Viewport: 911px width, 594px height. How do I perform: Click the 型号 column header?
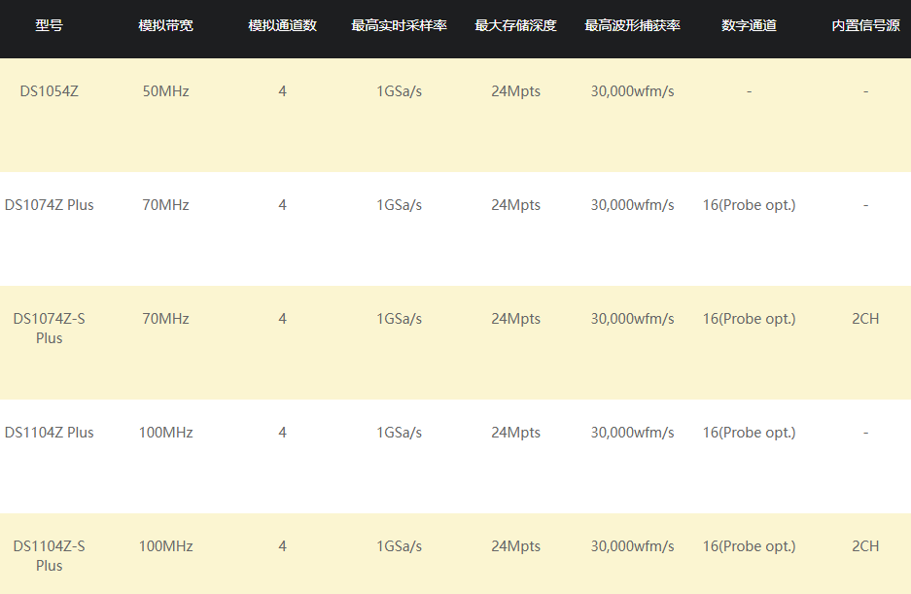click(x=49, y=25)
